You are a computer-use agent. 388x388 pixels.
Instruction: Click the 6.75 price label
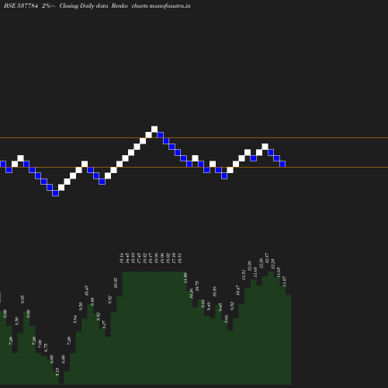coord(46,348)
